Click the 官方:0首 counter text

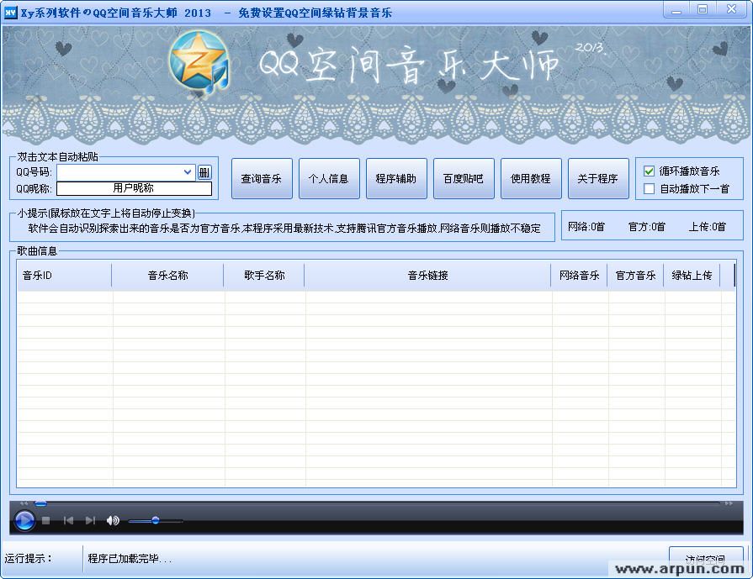(647, 226)
